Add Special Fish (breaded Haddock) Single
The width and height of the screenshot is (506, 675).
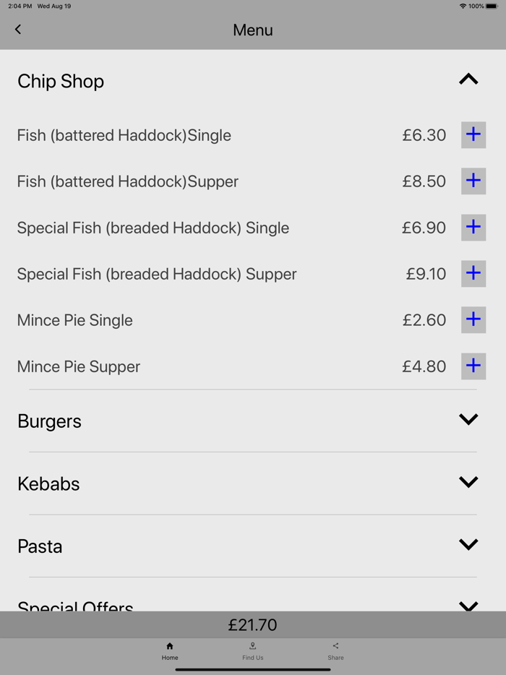(x=473, y=228)
